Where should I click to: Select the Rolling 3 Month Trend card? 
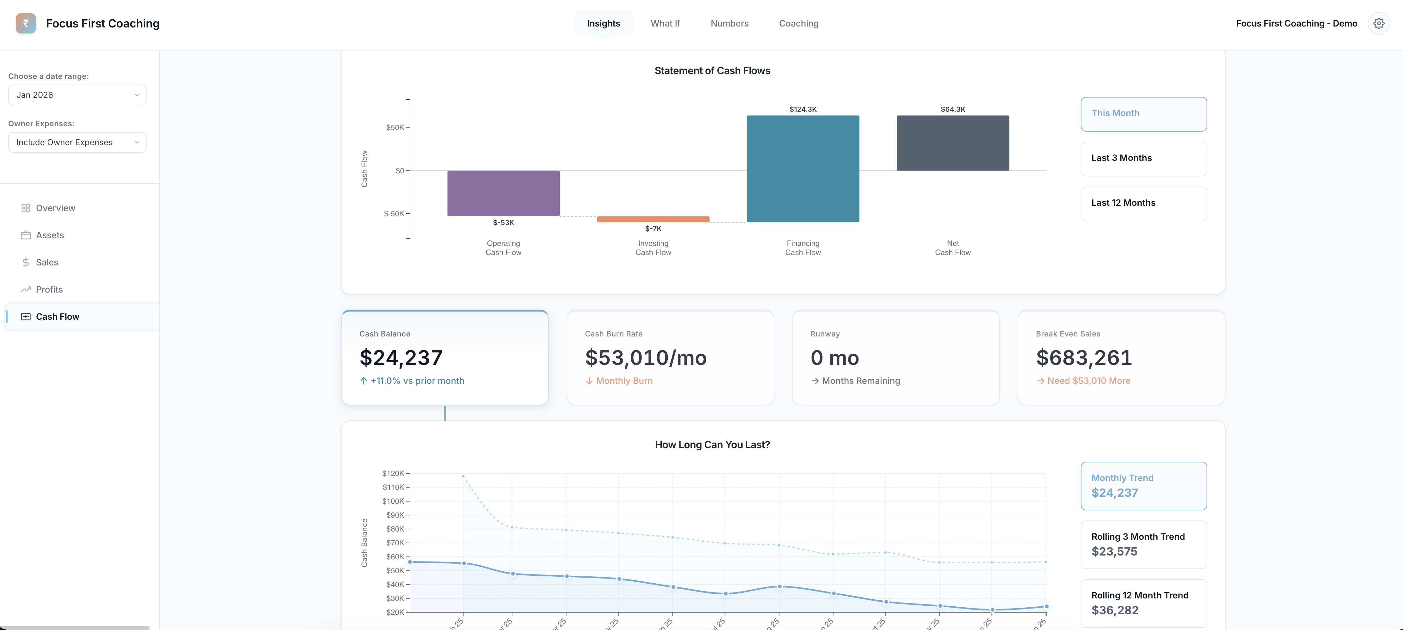click(x=1143, y=544)
